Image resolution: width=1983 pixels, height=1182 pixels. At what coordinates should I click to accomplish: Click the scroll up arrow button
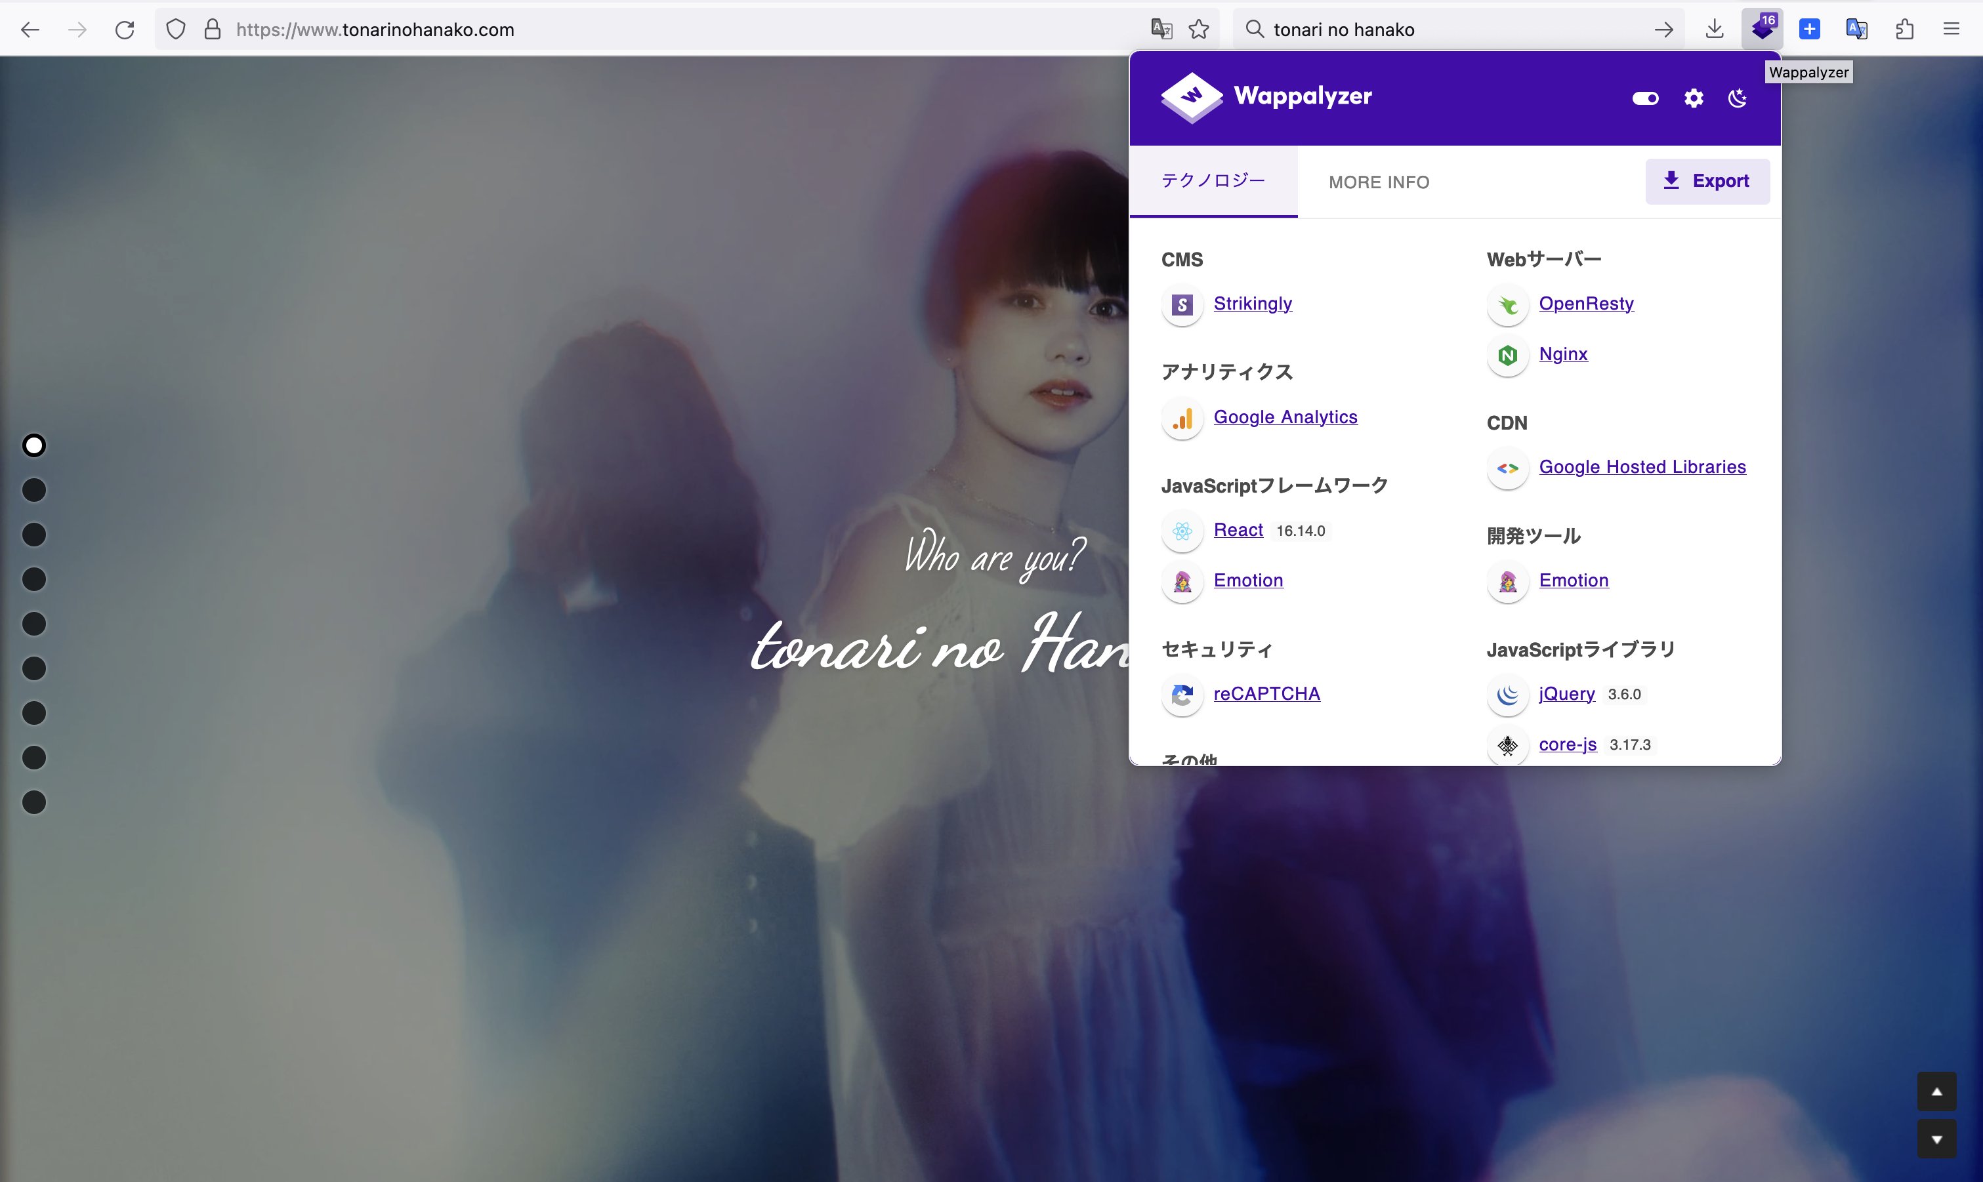click(1936, 1091)
